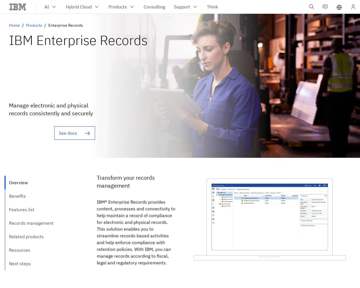Expand the Support dropdown

coord(185,7)
